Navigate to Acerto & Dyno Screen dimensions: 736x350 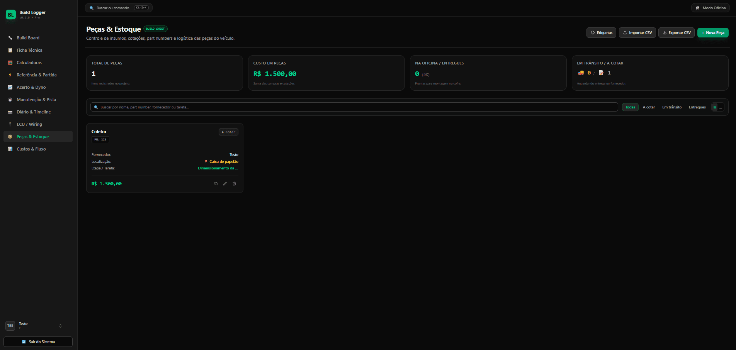click(x=38, y=87)
